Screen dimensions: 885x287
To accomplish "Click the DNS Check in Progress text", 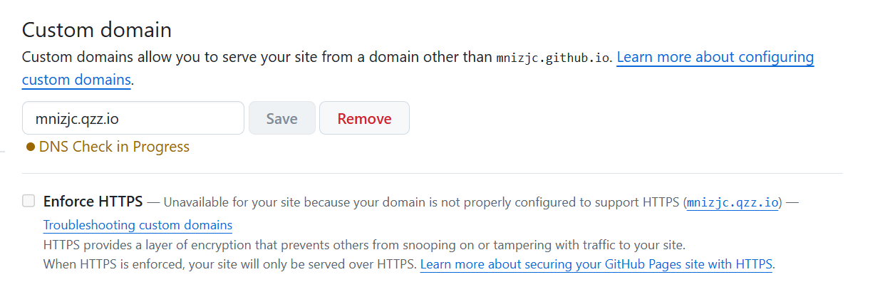I will pyautogui.click(x=114, y=147).
